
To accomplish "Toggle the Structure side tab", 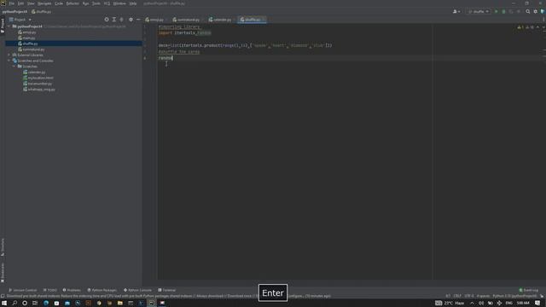I will pyautogui.click(x=3, y=246).
